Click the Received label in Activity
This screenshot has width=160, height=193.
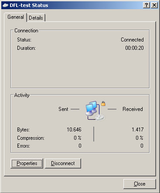tap(133, 109)
